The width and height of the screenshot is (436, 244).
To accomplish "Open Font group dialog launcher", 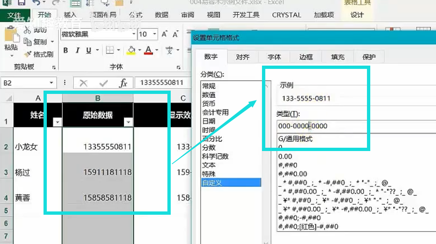I will (178, 67).
